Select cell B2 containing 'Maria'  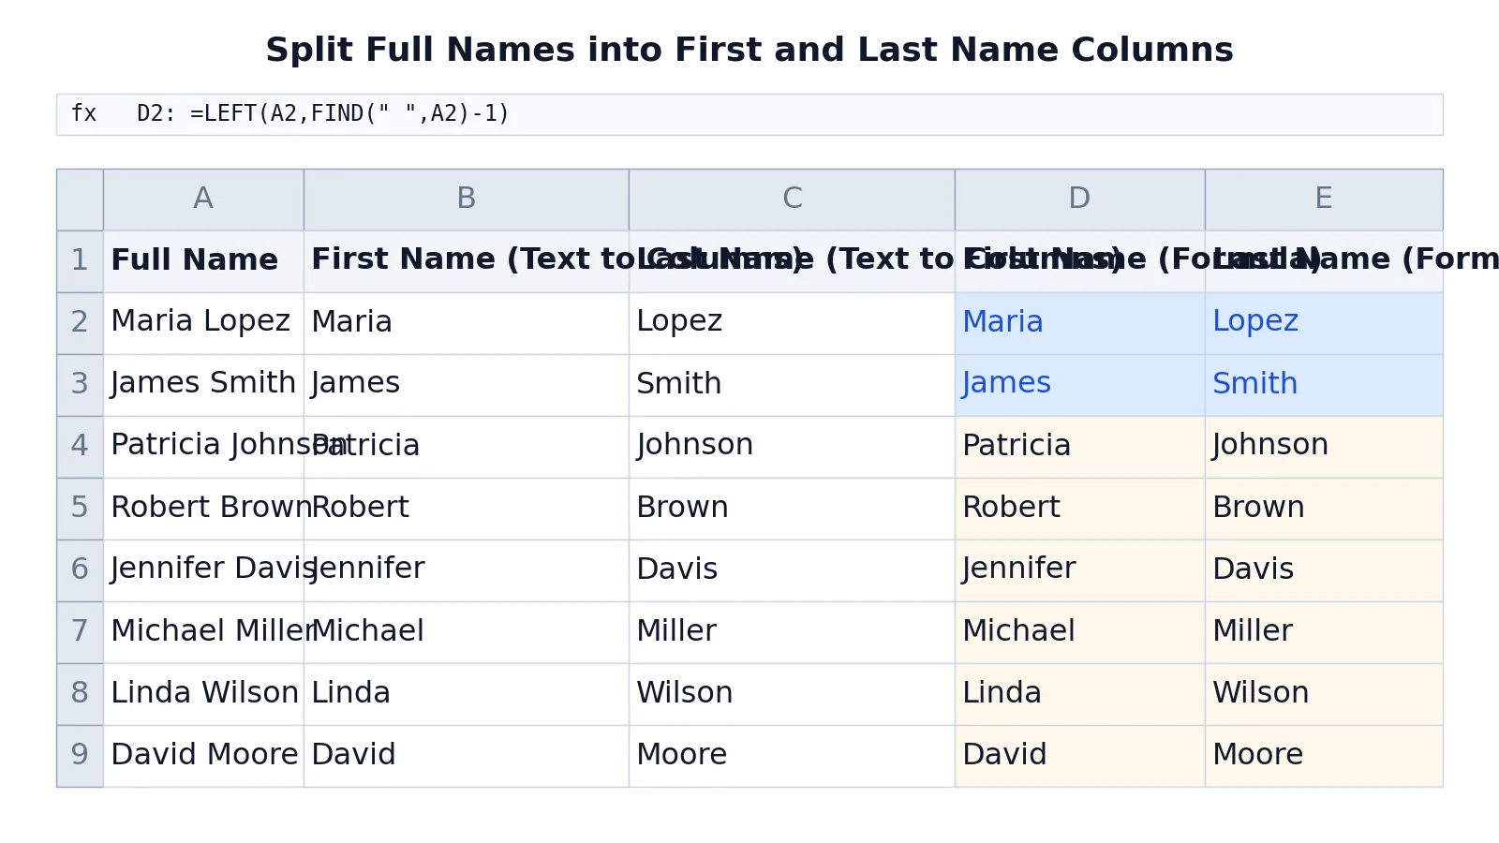466,323
